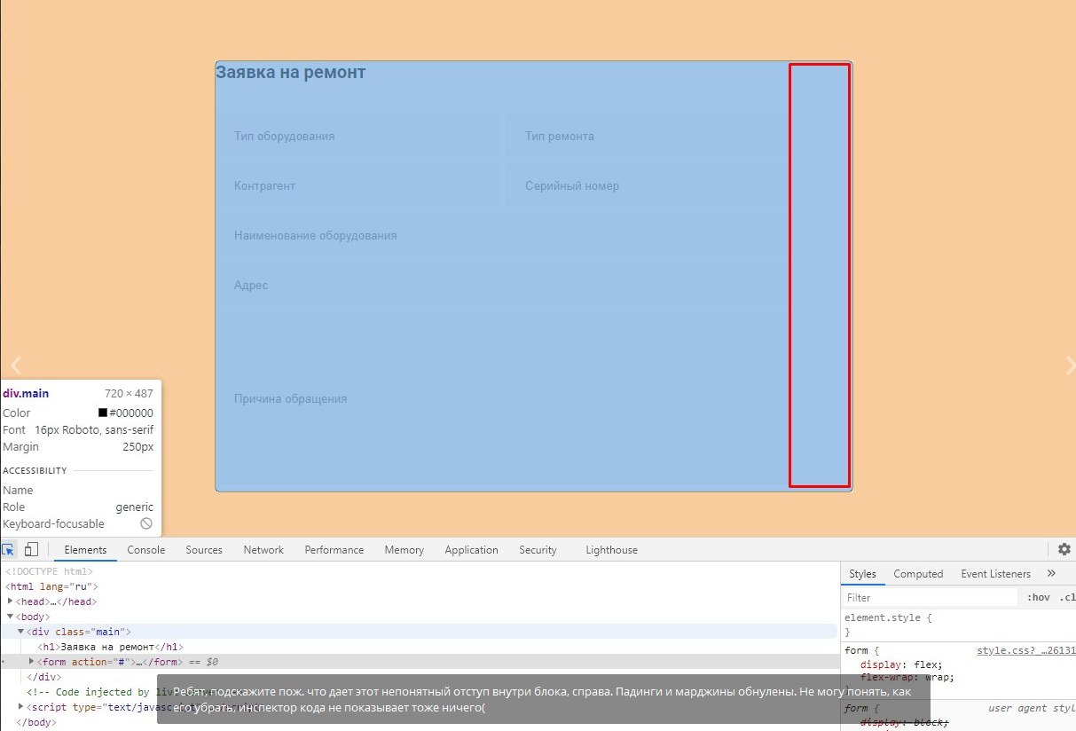Activate the element inspector arrow icon

point(8,549)
